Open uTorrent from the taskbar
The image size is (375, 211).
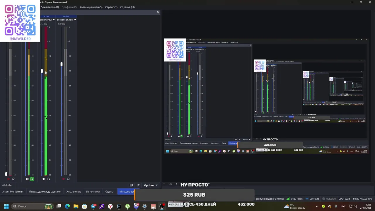coord(127,206)
